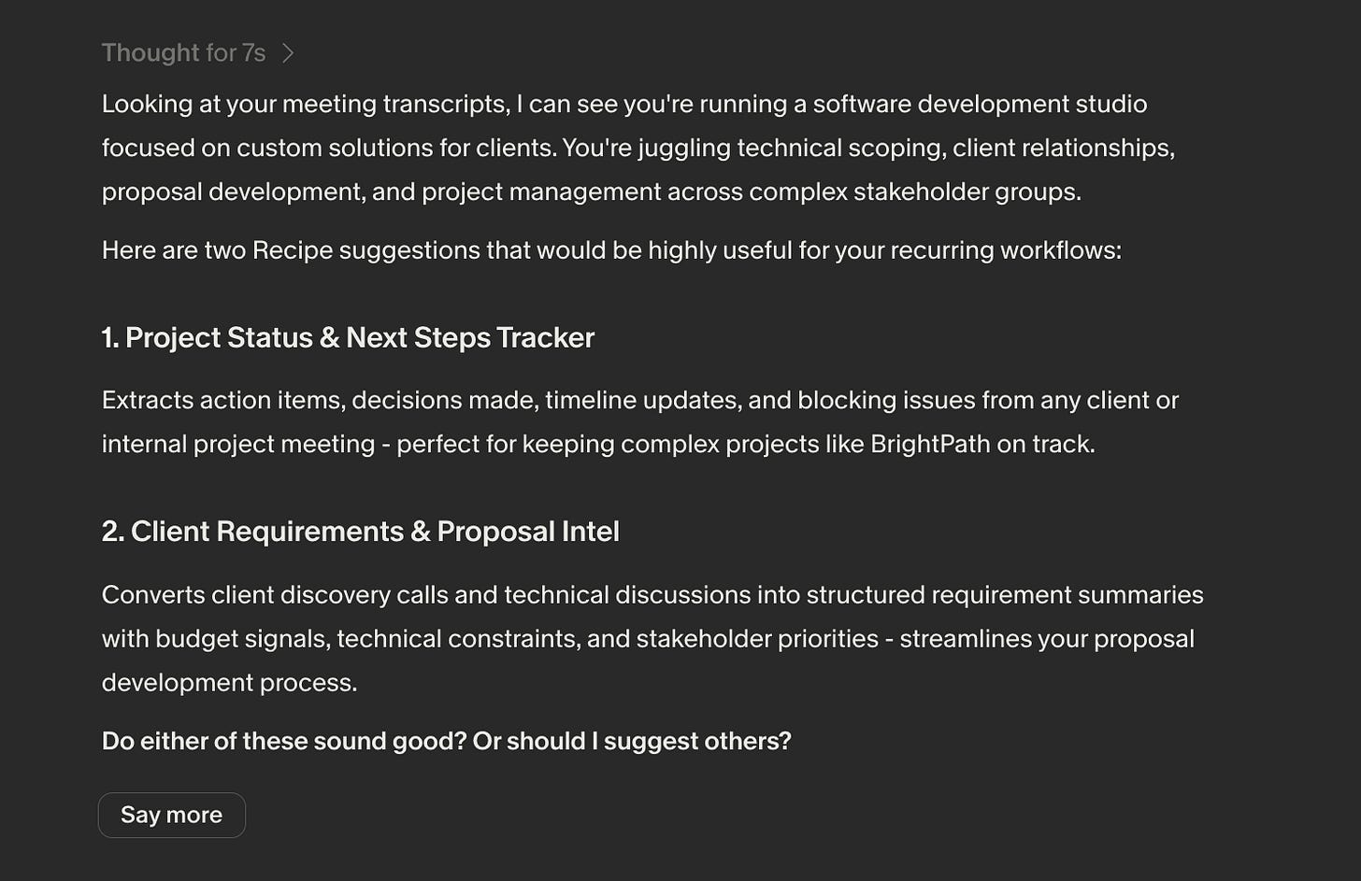
Task: Open the "Thought for 7s" reasoning label
Action: point(183,53)
